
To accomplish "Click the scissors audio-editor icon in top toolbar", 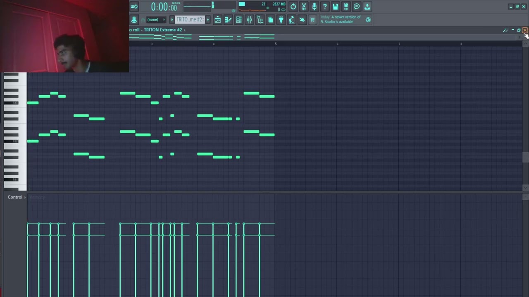I will [x=304, y=7].
